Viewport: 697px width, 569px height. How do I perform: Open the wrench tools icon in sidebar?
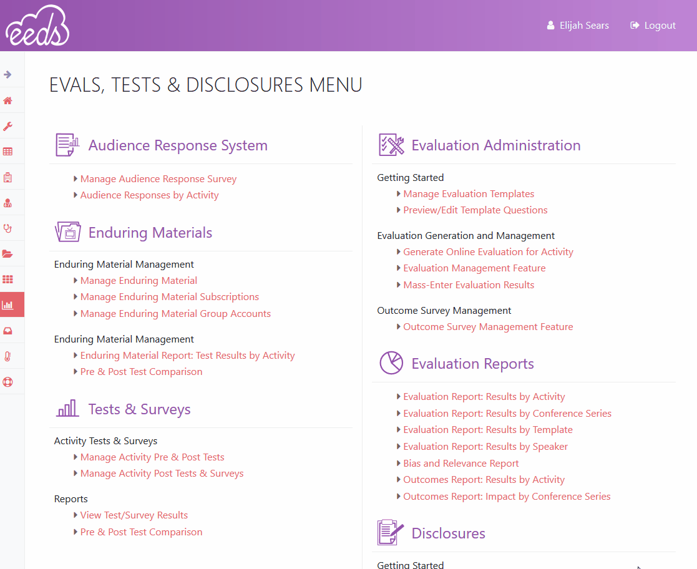(x=9, y=125)
